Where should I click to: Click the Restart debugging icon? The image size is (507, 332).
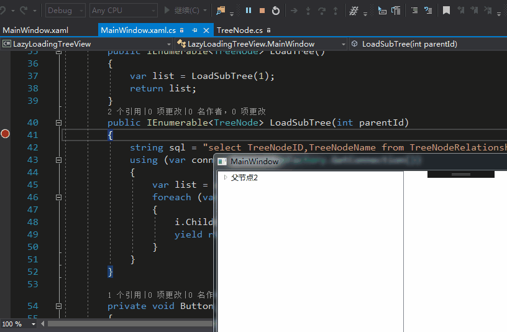(x=276, y=11)
